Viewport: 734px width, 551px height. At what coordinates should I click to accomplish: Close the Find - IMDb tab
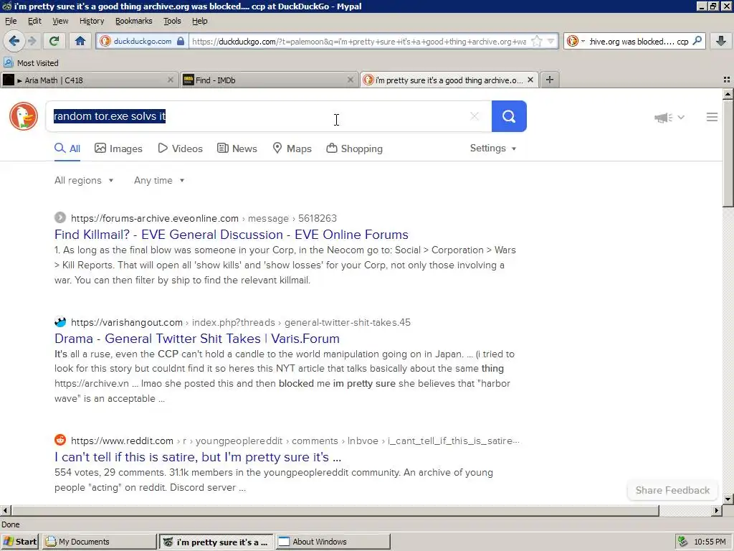pyautogui.click(x=350, y=80)
